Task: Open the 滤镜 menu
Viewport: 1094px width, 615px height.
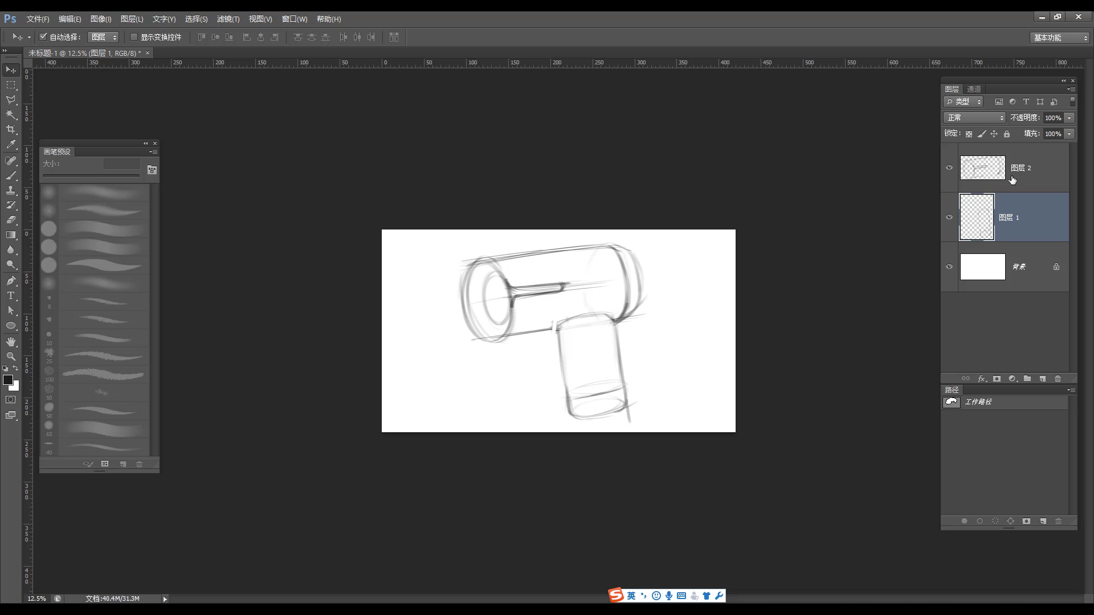Action: [x=228, y=19]
